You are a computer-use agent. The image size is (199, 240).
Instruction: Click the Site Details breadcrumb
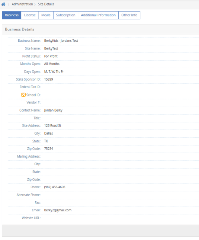pos(46,4)
